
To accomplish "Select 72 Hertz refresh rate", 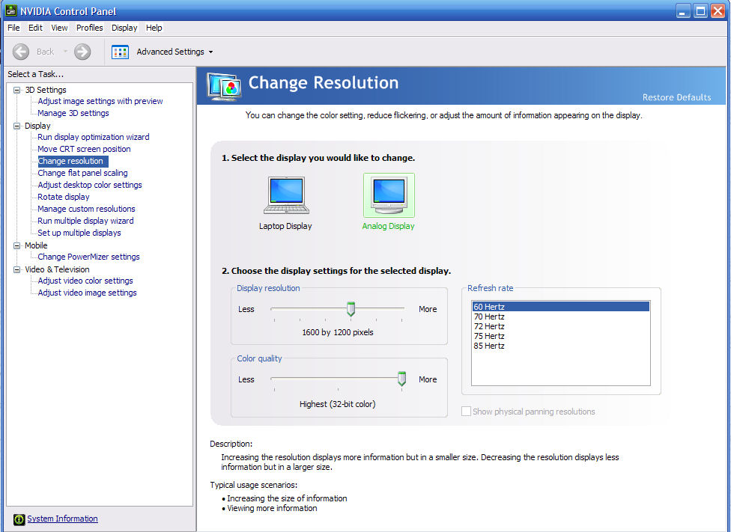I will tap(560, 326).
